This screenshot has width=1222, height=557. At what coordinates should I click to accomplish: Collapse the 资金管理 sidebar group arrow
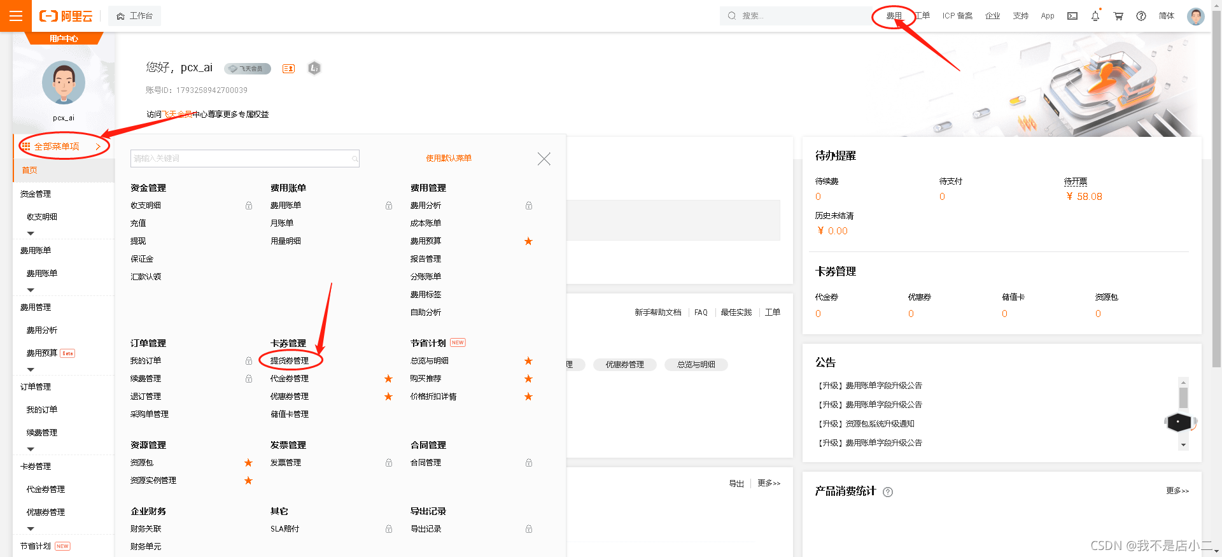pyautogui.click(x=31, y=234)
